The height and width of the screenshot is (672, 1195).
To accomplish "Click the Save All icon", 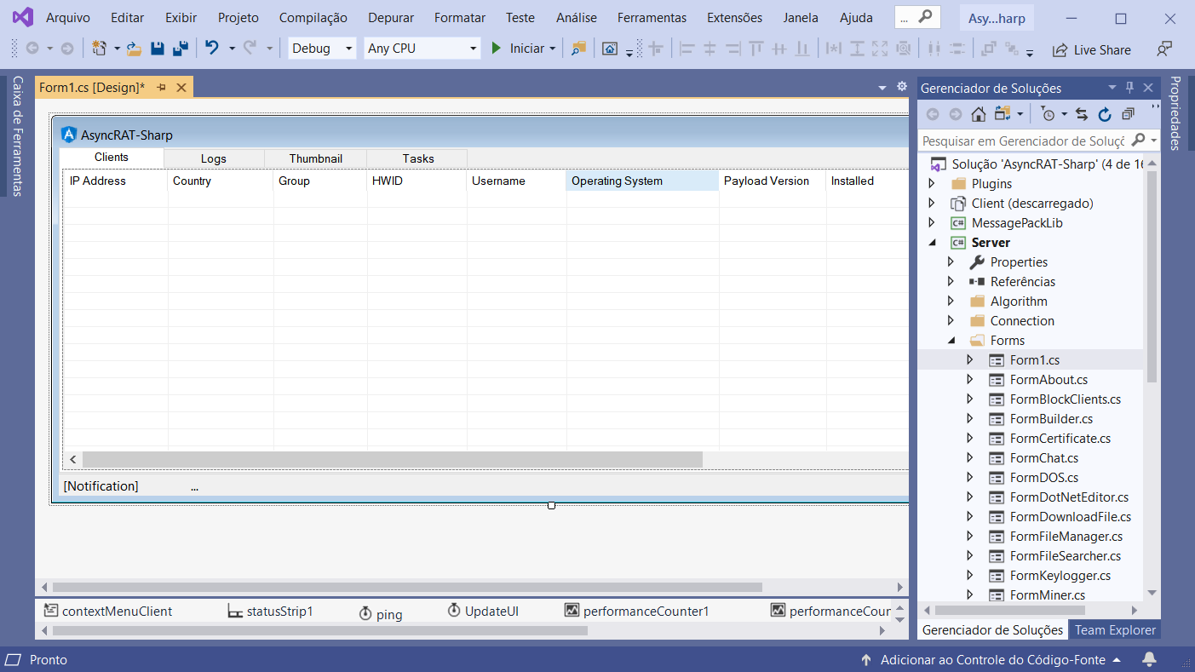I will pyautogui.click(x=180, y=49).
